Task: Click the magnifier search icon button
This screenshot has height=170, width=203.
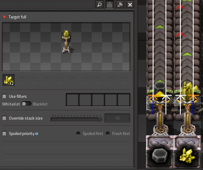Action: tap(99, 5)
